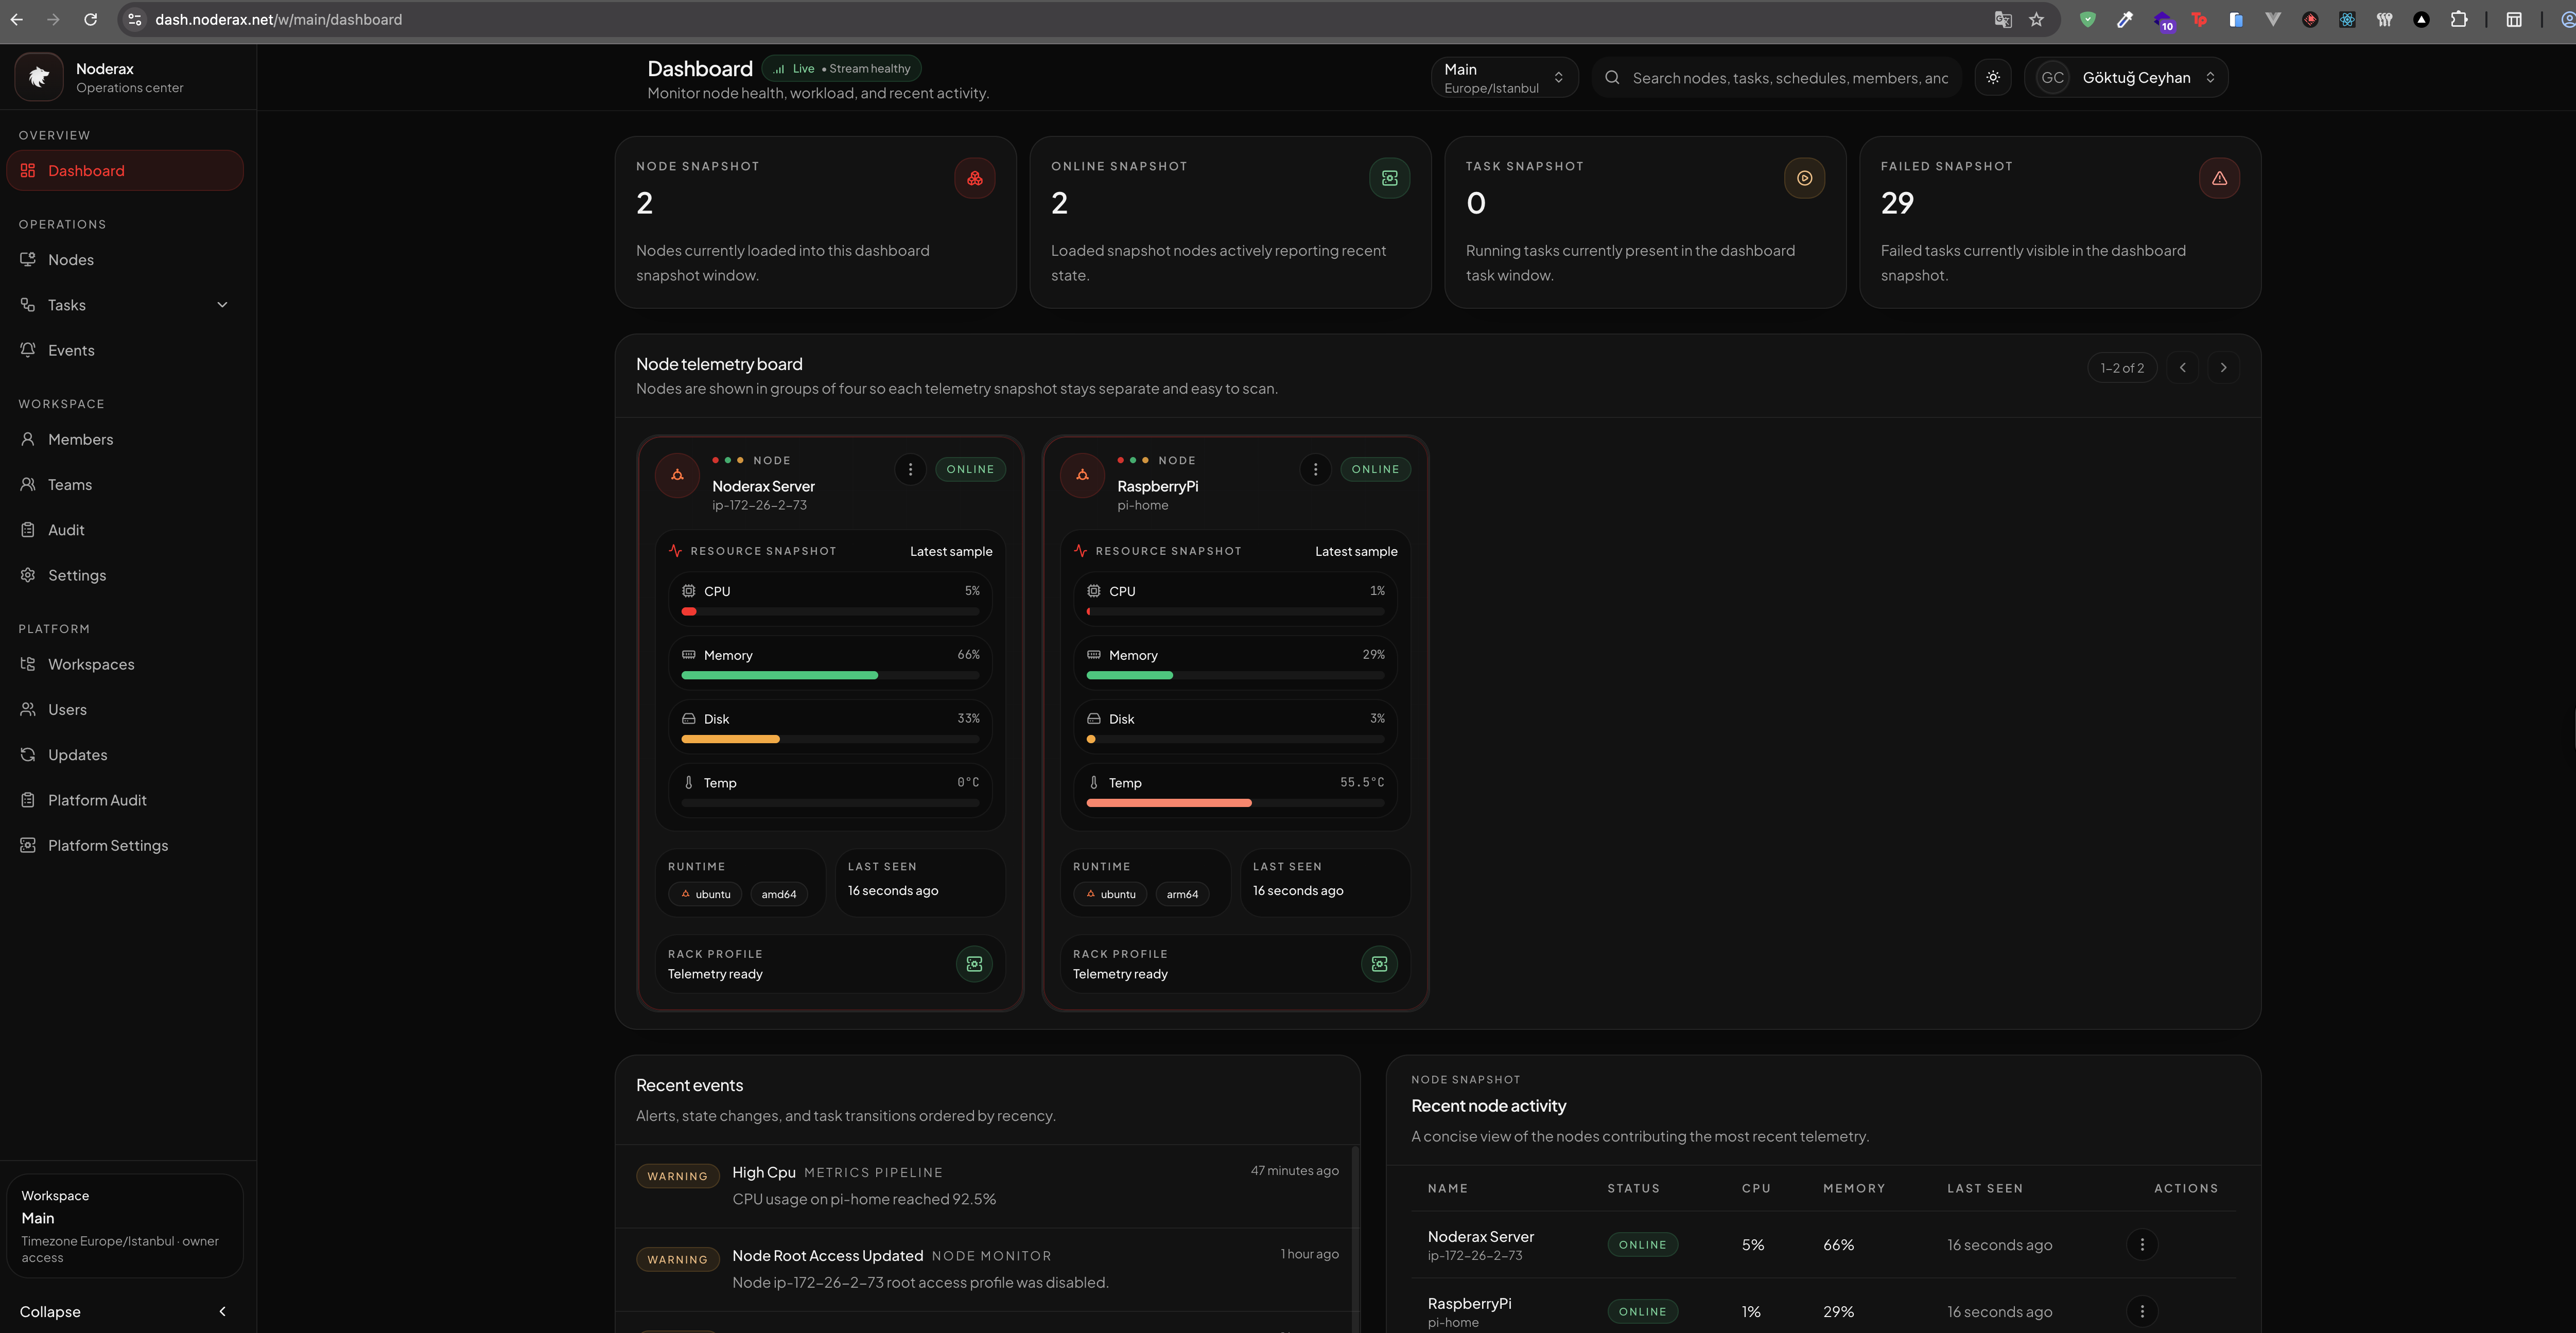
Task: Click the site info icon in the address bar
Action: coord(135,19)
